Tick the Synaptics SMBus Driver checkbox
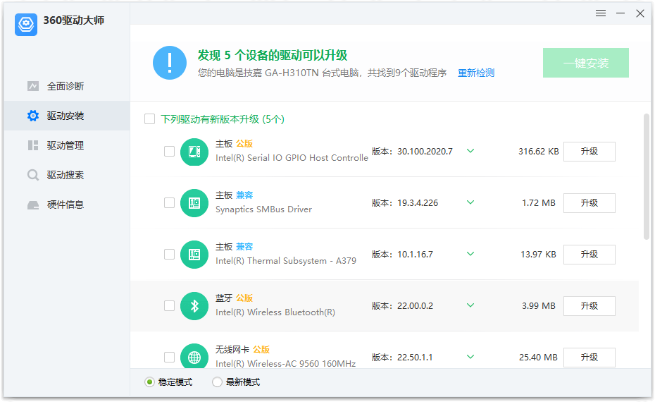The height and width of the screenshot is (402, 655). click(169, 203)
